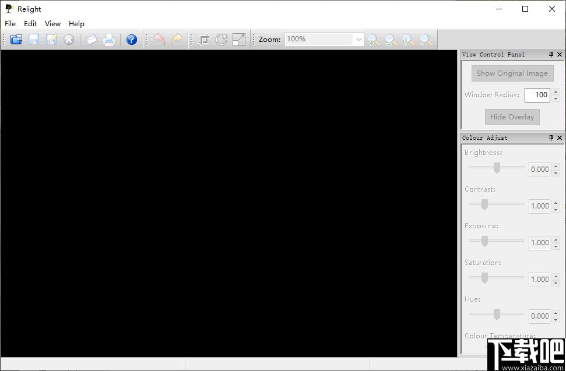This screenshot has height=371, width=566.
Task: Click the Relight app icon in title bar
Action: tap(10, 9)
